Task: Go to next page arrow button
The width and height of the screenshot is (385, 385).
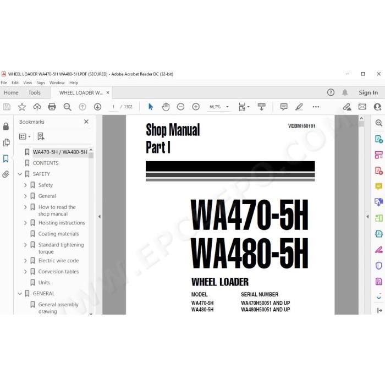Action: click(x=97, y=107)
